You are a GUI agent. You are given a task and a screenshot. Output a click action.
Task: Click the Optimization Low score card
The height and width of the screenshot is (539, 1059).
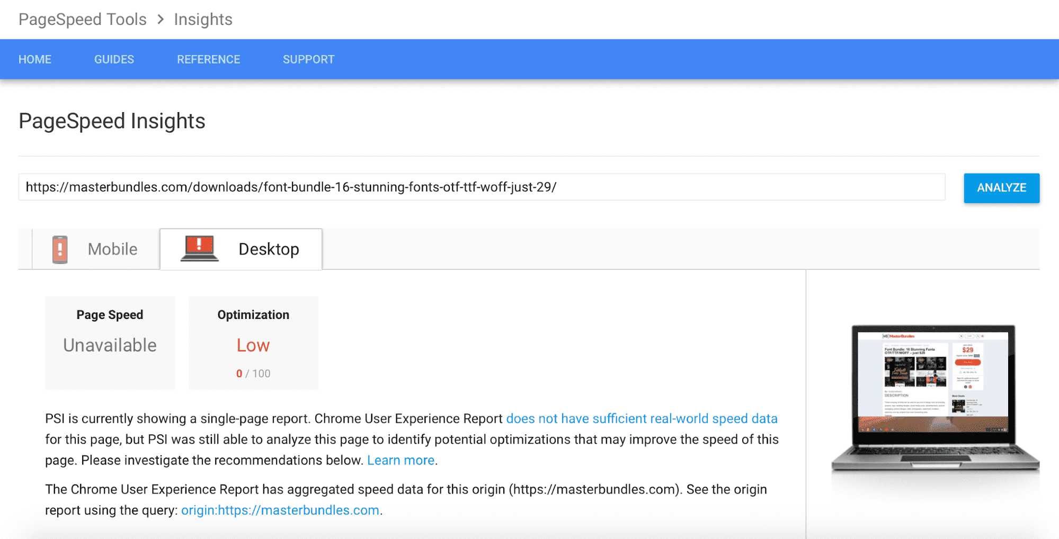253,343
